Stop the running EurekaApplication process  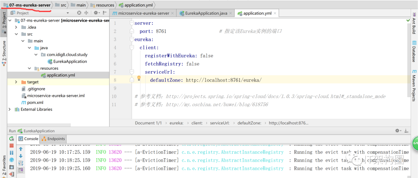[x=12, y=146]
